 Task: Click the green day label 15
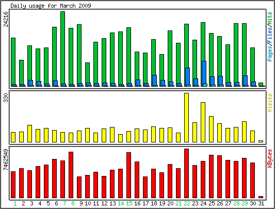(x=129, y=203)
